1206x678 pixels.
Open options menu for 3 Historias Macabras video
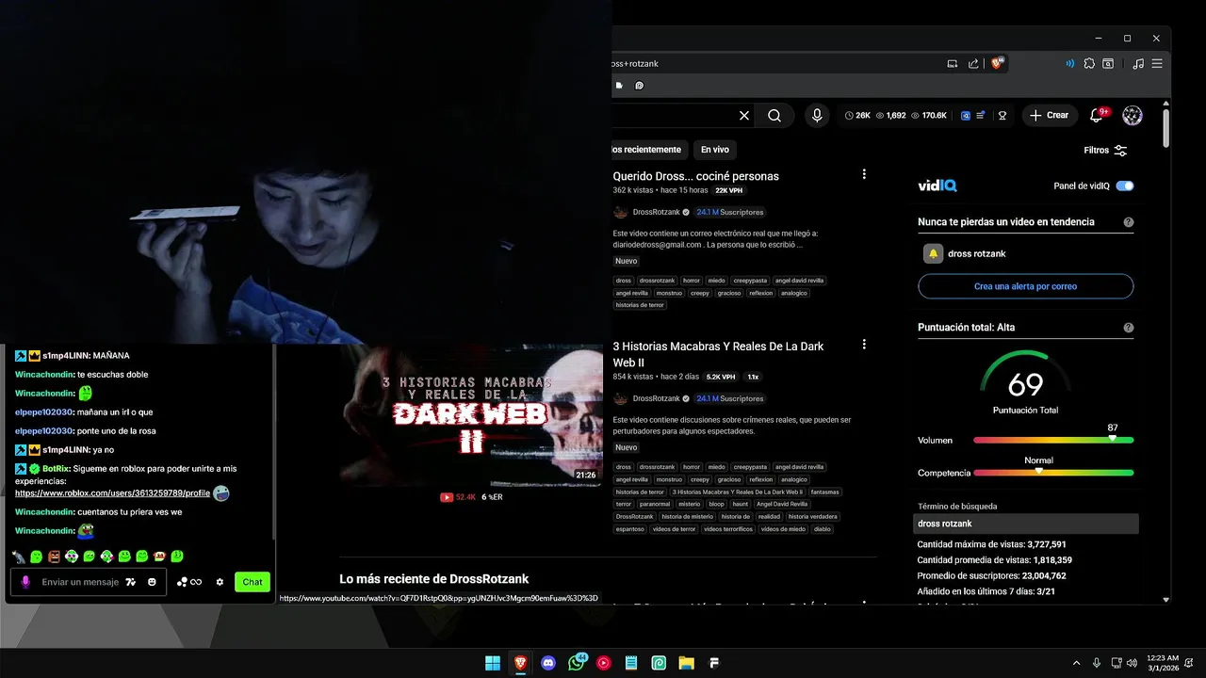pos(864,345)
